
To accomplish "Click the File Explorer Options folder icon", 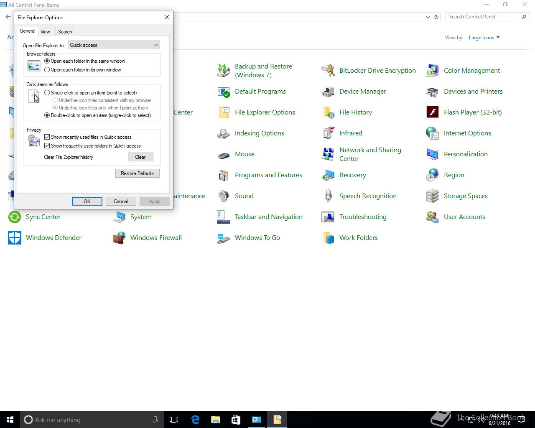I will pos(224,112).
